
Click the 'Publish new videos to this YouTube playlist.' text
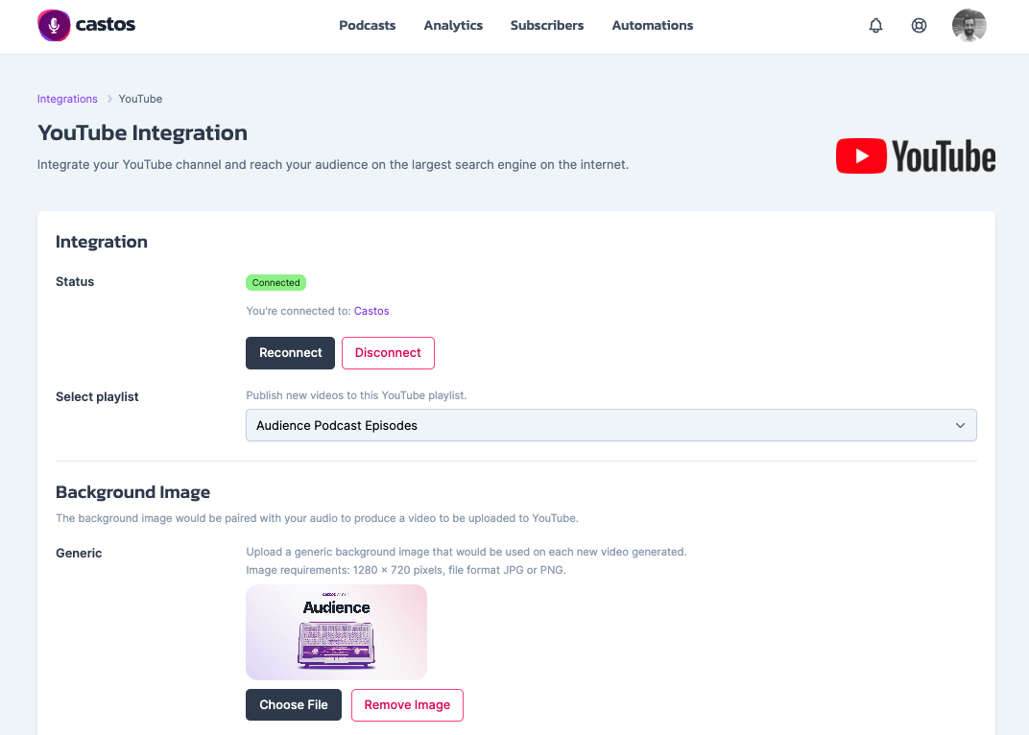[356, 395]
